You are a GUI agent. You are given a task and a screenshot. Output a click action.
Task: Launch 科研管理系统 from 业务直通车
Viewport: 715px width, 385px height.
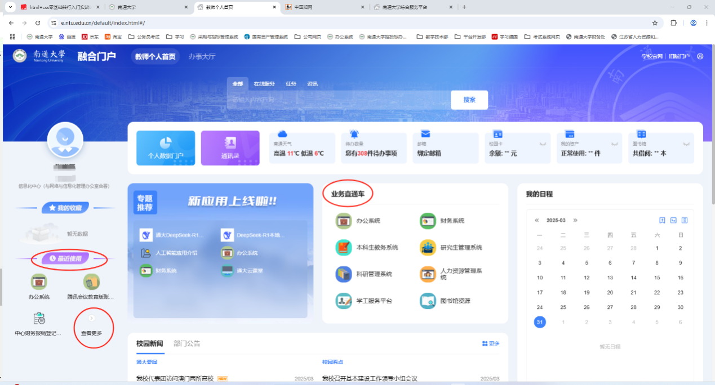click(344, 274)
